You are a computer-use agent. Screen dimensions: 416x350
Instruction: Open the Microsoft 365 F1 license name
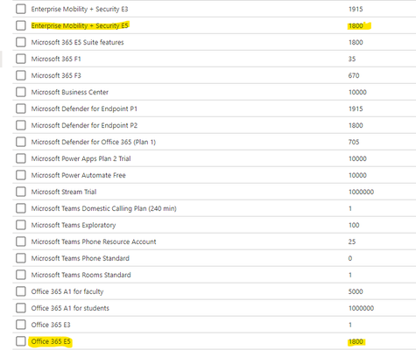tap(56, 59)
